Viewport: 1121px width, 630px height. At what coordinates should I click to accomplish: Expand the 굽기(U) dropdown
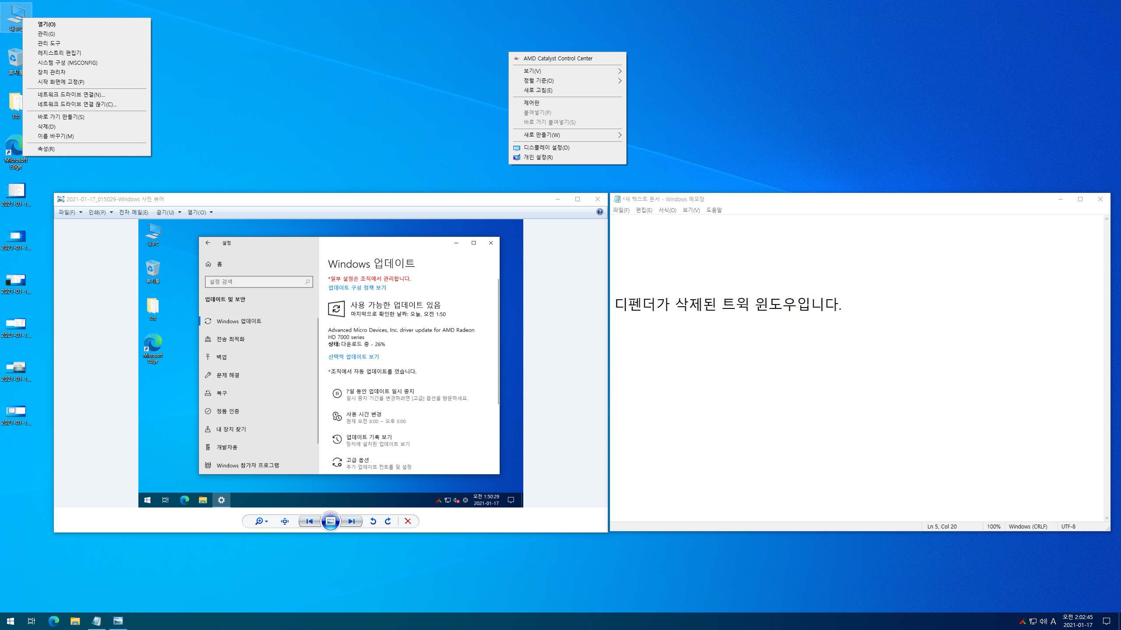[x=169, y=212]
